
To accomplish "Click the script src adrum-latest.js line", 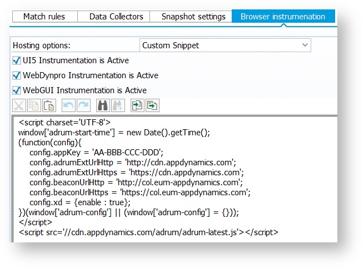I will coord(148,232).
